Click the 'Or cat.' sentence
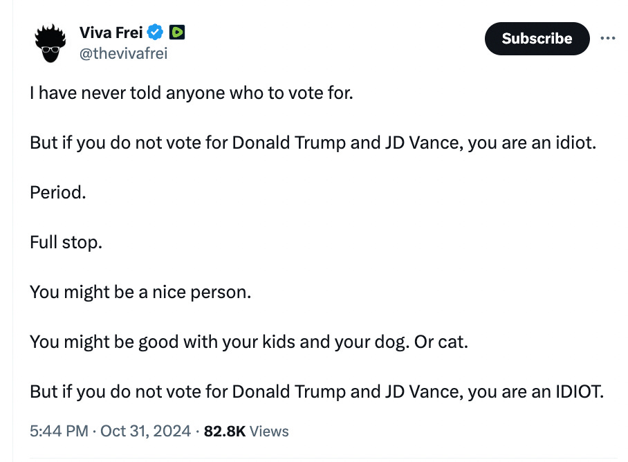 441,342
